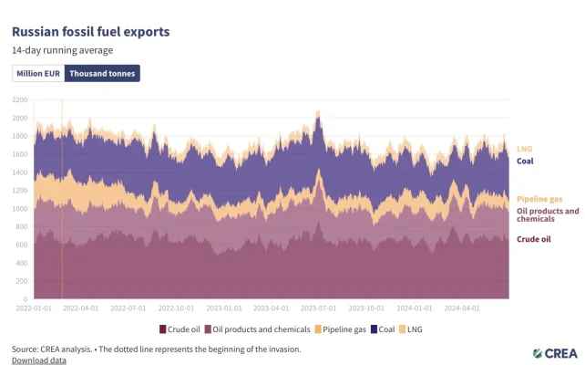Click Crude oil legend color swatch
Image resolution: width=585 pixels, height=365 pixels.
point(163,328)
